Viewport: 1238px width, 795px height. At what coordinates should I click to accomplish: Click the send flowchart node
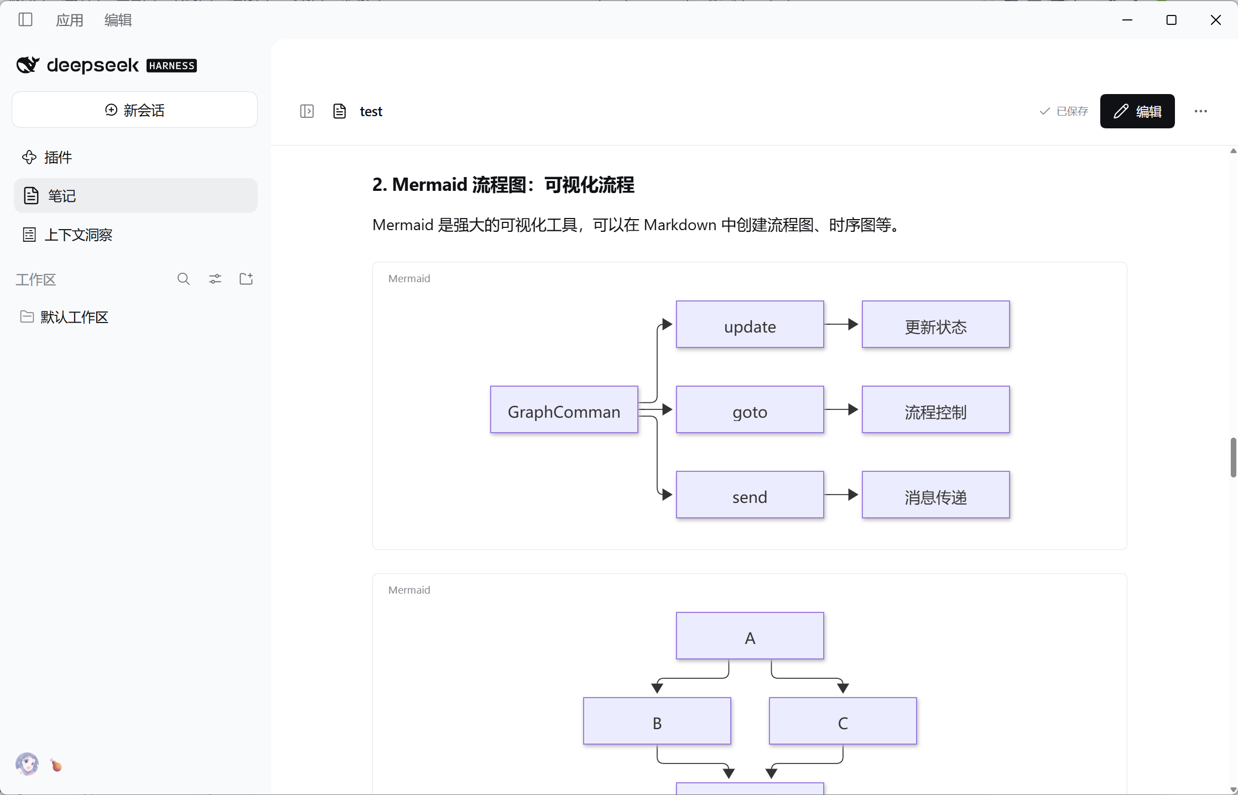click(750, 495)
